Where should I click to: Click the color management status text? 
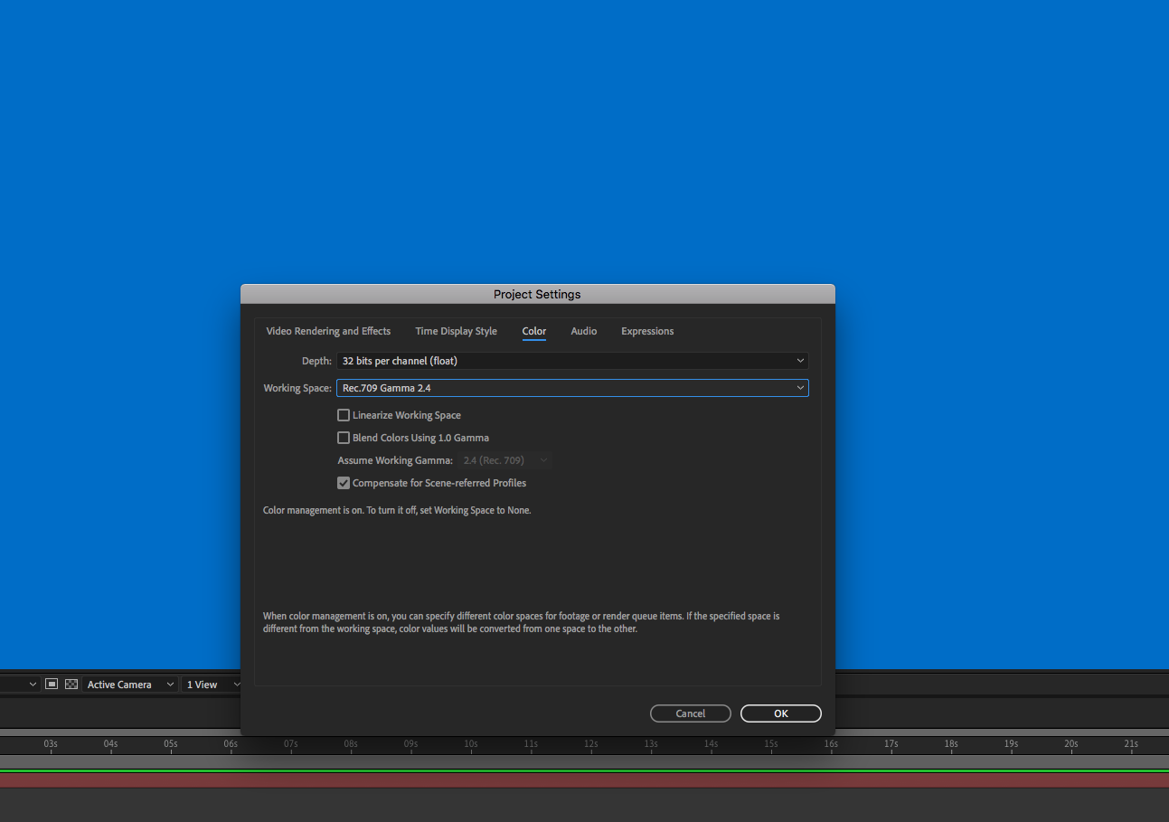397,510
